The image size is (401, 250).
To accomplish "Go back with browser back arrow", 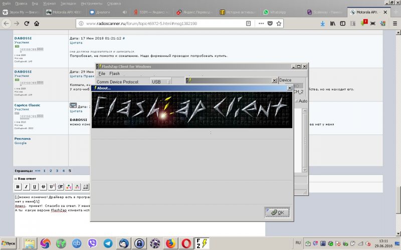I will coord(6,23).
